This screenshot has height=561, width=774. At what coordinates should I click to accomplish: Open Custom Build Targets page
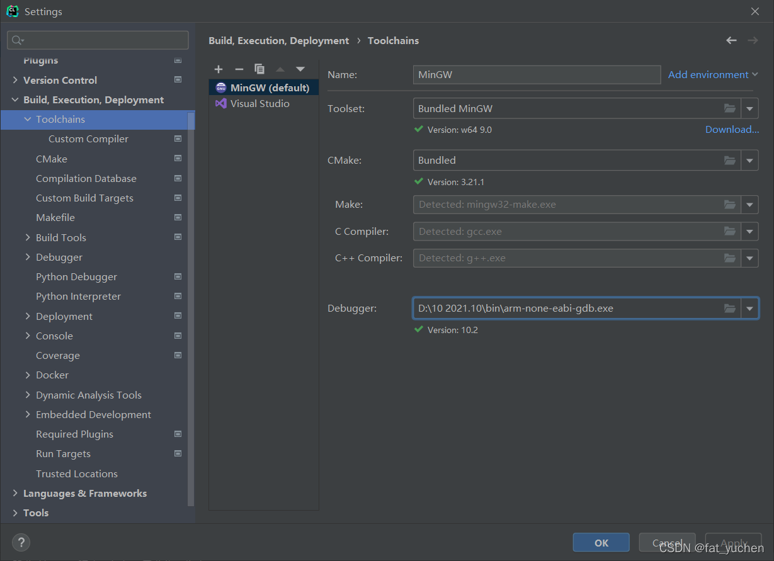pyautogui.click(x=84, y=198)
